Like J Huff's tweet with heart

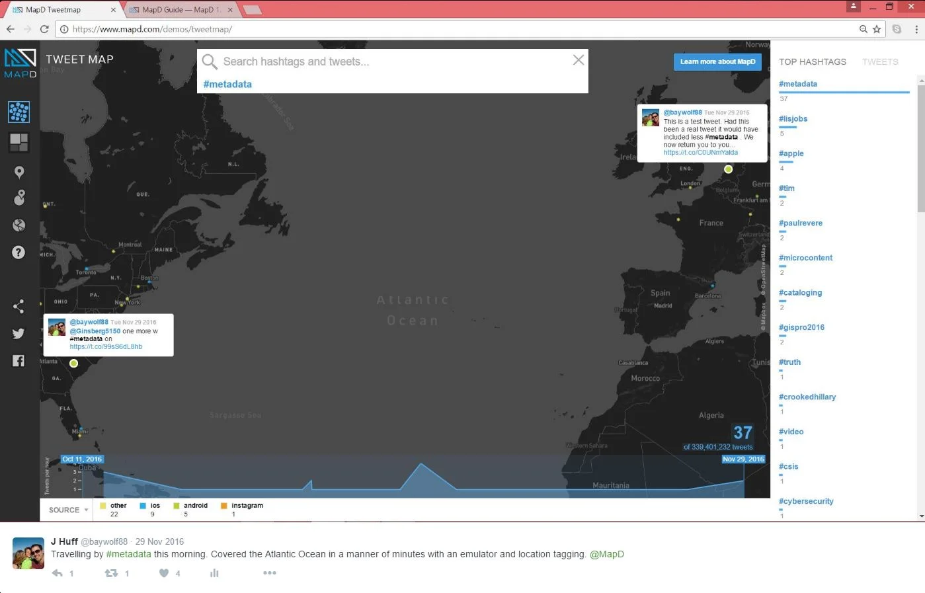pyautogui.click(x=164, y=573)
